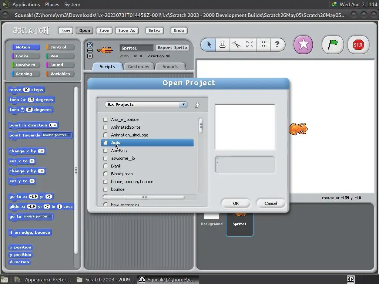Switch to the Scripts tab
Image resolution: width=379 pixels, height=284 pixels.
107,67
